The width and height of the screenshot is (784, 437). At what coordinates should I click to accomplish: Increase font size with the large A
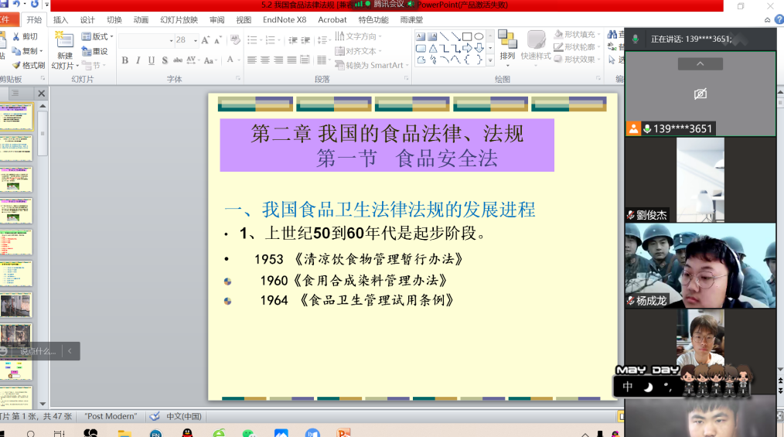point(205,40)
